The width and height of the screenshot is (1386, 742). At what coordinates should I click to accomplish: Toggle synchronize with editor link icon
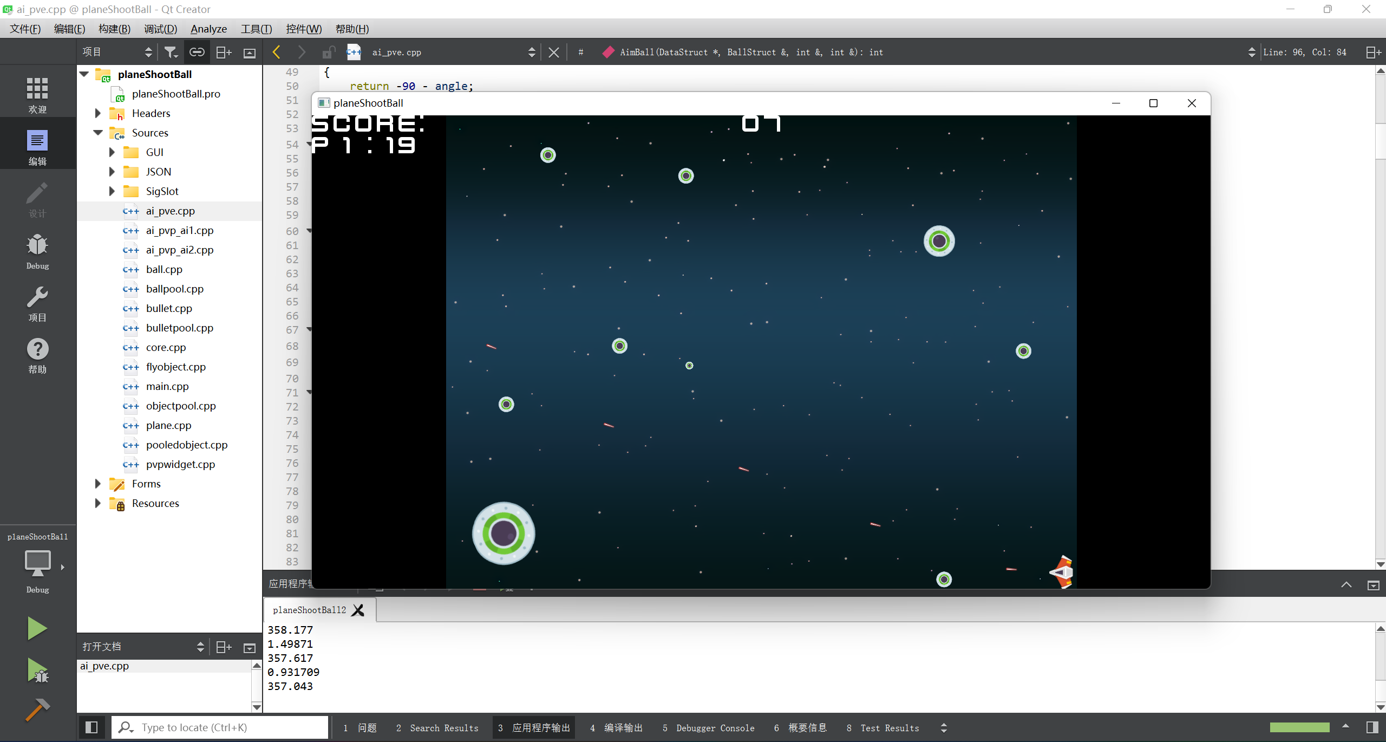click(197, 52)
